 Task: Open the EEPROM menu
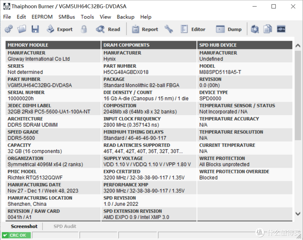coord(42,17)
